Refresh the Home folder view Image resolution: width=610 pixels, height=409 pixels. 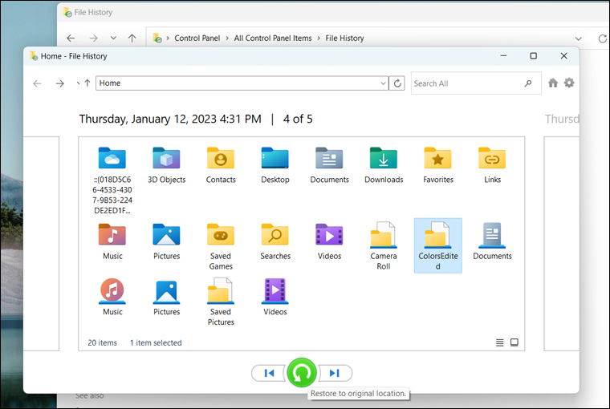pyautogui.click(x=396, y=83)
